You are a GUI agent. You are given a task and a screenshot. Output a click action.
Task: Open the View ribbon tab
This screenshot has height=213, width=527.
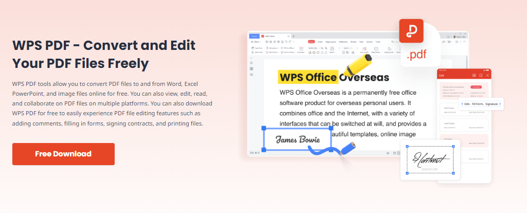tap(361, 41)
